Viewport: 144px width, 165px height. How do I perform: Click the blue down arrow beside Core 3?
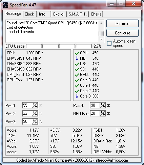click(77, 96)
